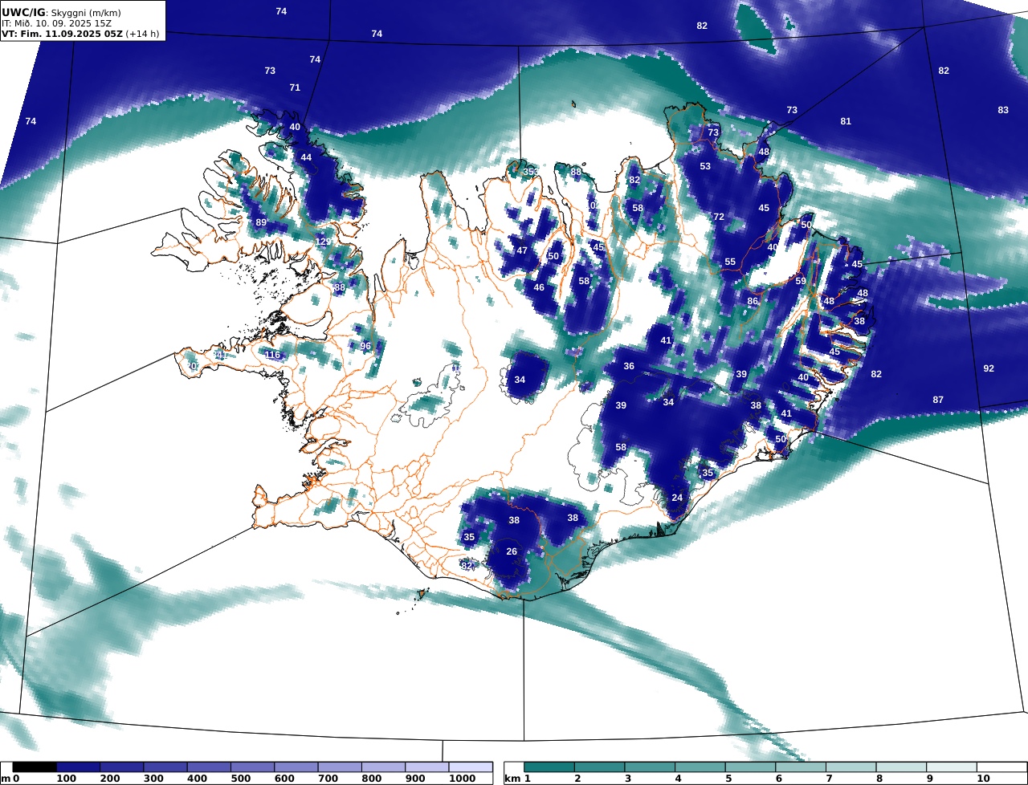Select the offshore value 92 in the east
The image size is (1028, 785).
click(x=989, y=368)
